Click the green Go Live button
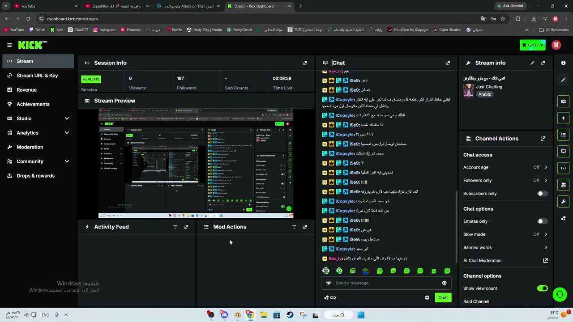This screenshot has height=322, width=573. pyautogui.click(x=533, y=45)
